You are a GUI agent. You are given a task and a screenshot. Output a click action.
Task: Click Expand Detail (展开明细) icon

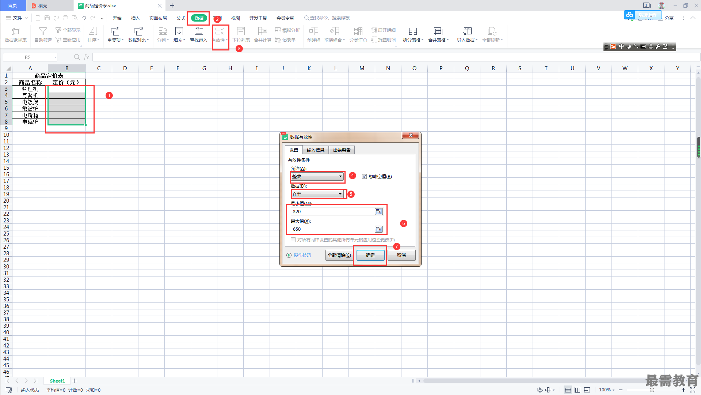click(x=374, y=30)
